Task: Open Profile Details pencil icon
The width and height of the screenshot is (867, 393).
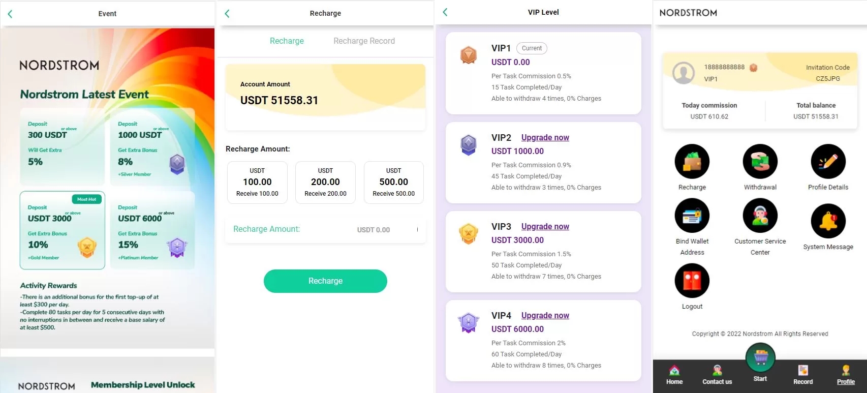Action: pos(828,162)
